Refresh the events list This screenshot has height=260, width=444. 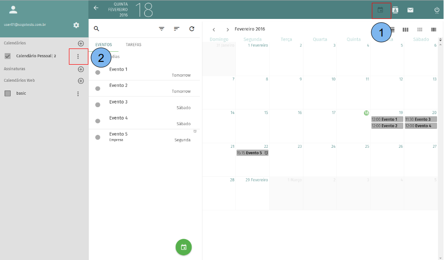(x=191, y=29)
